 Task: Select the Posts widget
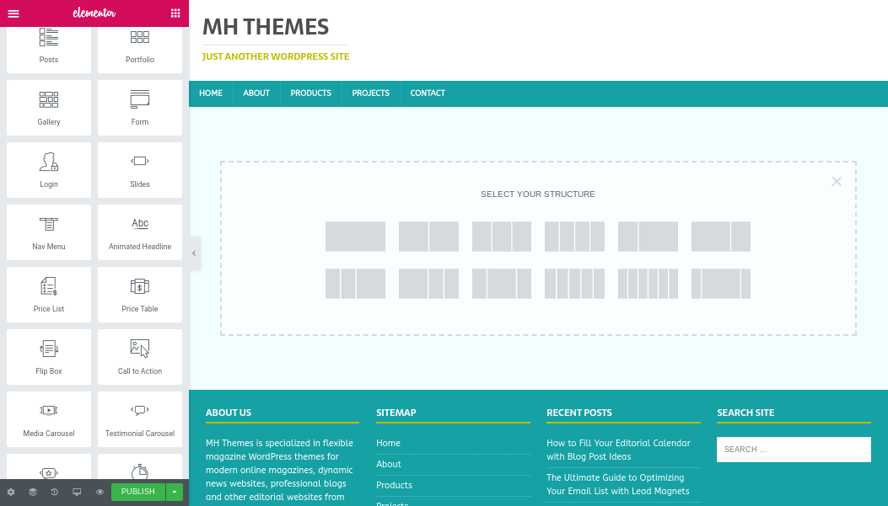pos(49,49)
